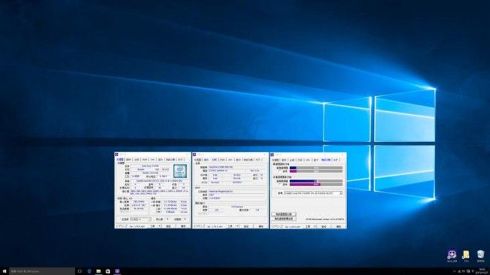
Task: Click the left CPU-Z window title icon
Action: (116, 154)
